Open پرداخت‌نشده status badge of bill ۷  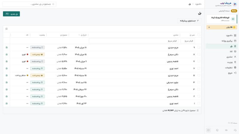(x=37, y=61)
